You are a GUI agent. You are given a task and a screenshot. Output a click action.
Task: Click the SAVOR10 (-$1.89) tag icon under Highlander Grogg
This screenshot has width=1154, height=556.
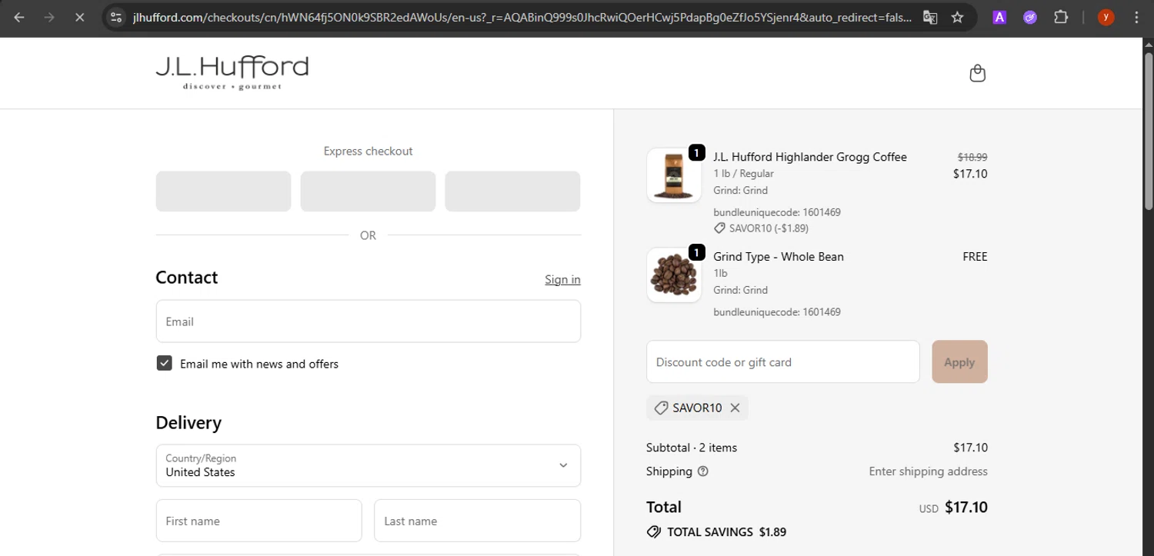coord(719,228)
